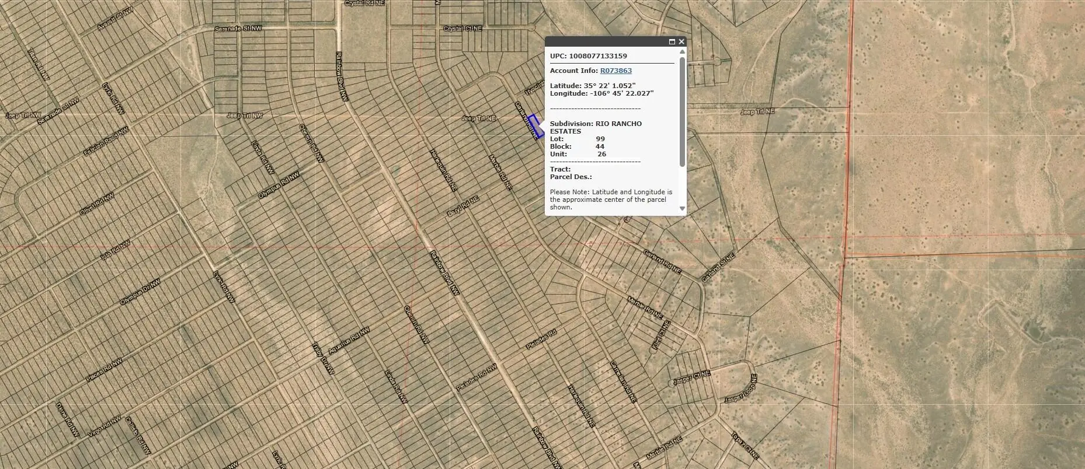Close the parcel info popup

tap(681, 42)
